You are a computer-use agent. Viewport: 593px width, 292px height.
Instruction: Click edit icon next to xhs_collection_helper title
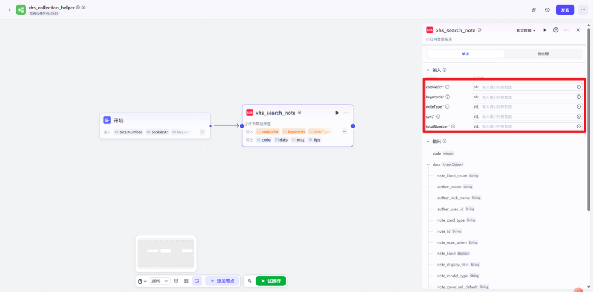(x=83, y=8)
